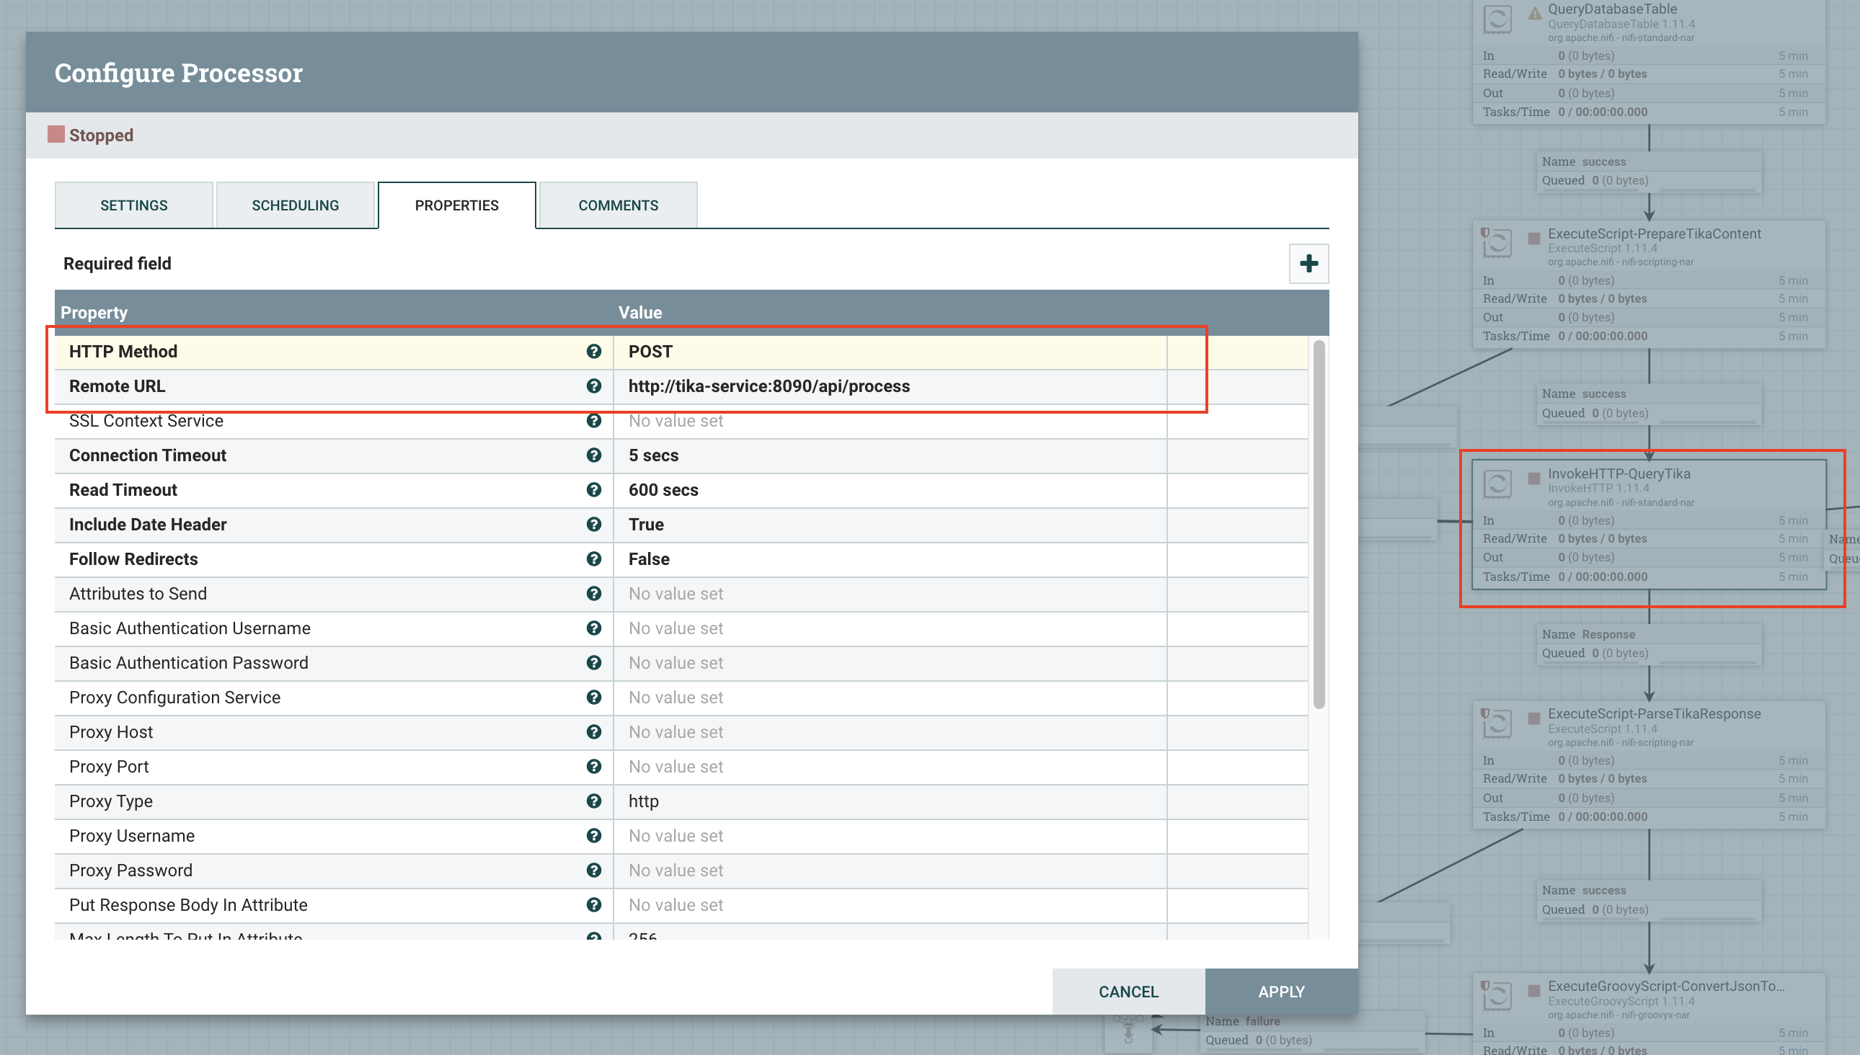
Task: Apply the processor configuration
Action: click(x=1282, y=992)
